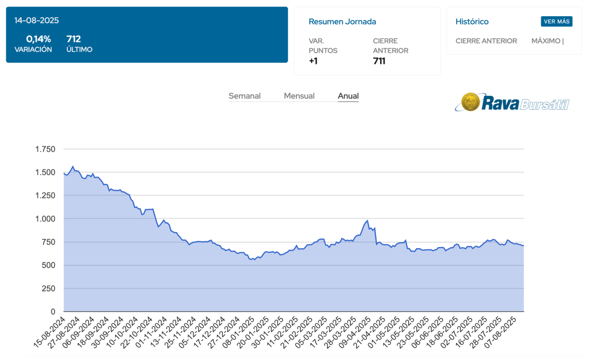Click the Resumen Jornada heading
This screenshot has width=589, height=358.
342,22
